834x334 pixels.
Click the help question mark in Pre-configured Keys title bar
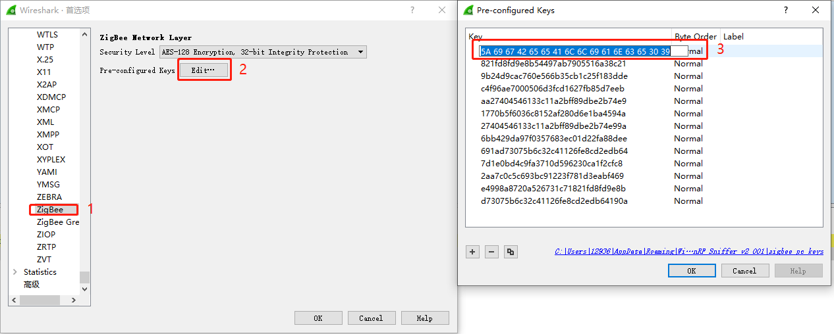point(786,10)
